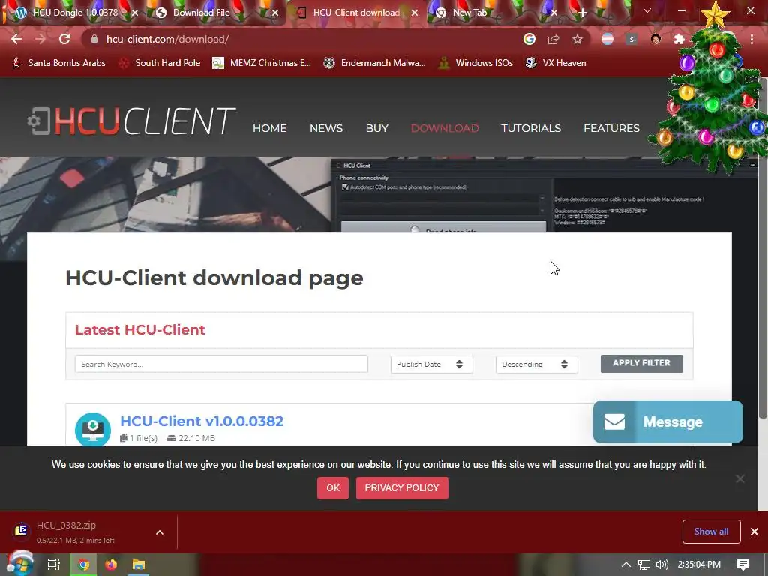Open the BUY menu item
Image resolution: width=768 pixels, height=576 pixels.
click(377, 128)
